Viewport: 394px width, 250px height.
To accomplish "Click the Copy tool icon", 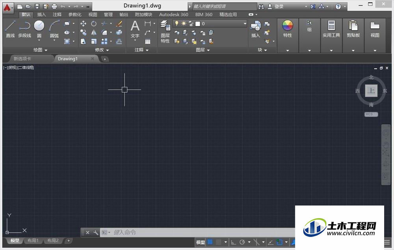I will pos(83,32).
